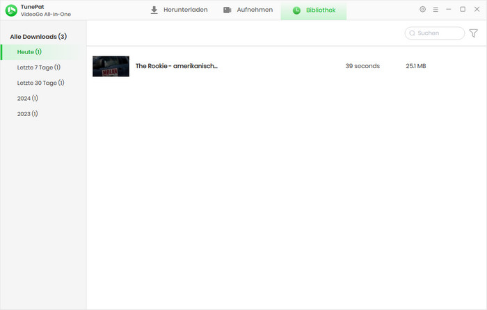Click the download arrow icon in Herunterladen
487x310 pixels.
(x=154, y=10)
